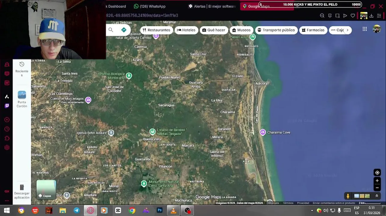Activate the Street View pegman
Image resolution: width=386 pixels, height=216 pixels.
(x=348, y=196)
